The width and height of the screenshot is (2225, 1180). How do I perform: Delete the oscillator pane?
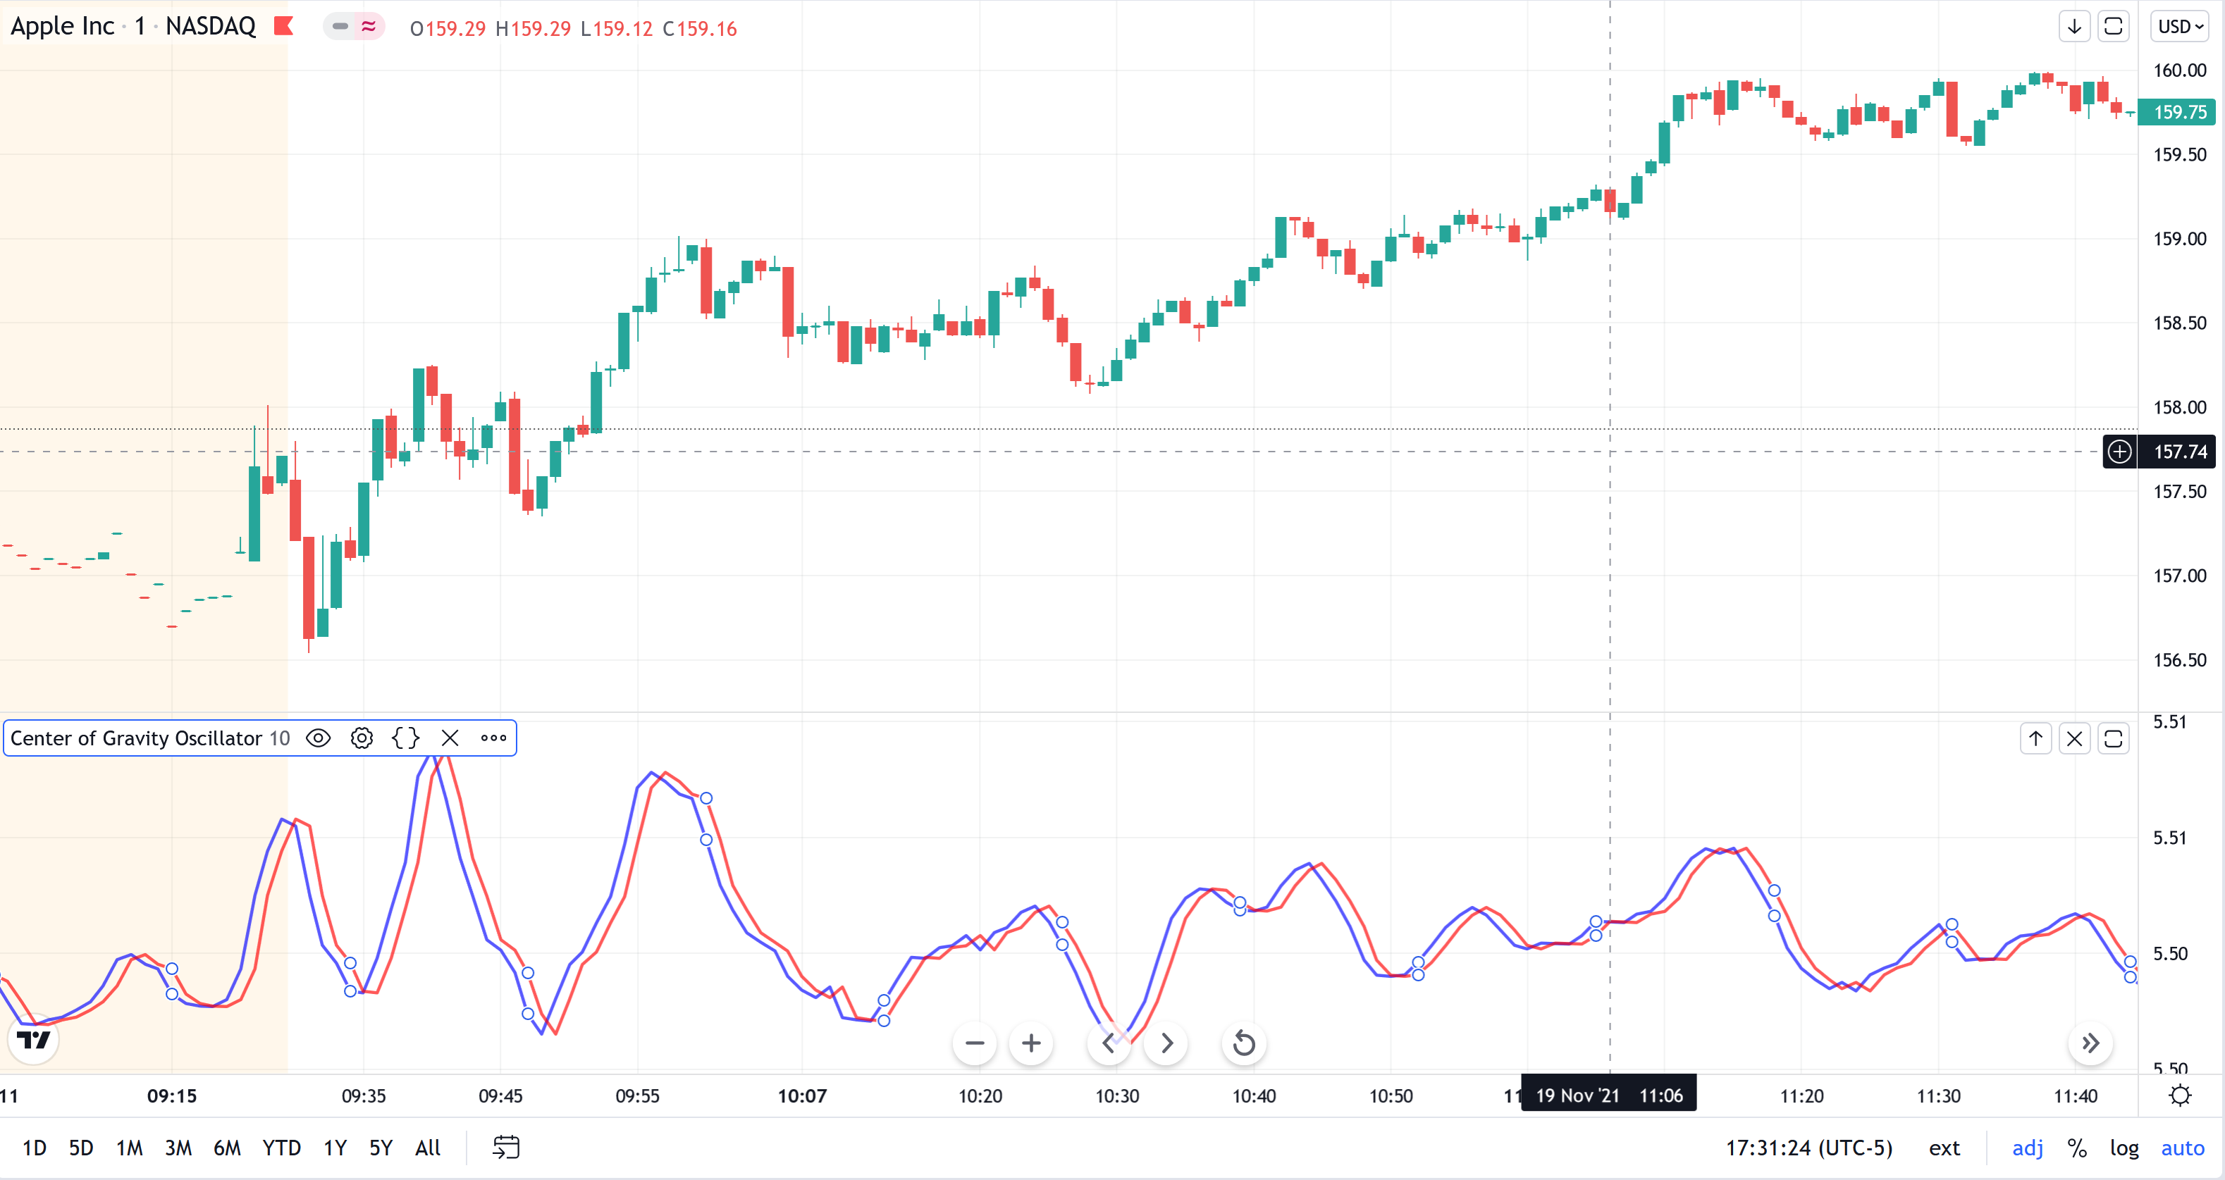(2075, 739)
